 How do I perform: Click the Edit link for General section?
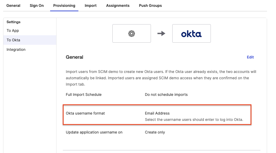[x=250, y=57]
